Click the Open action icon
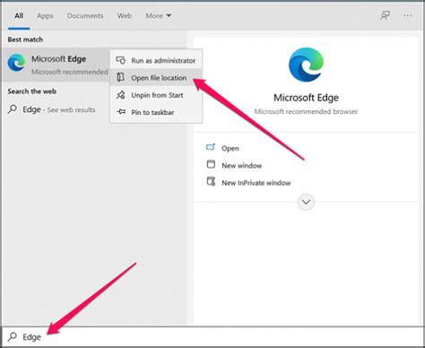The height and width of the screenshot is (348, 425). tap(211, 147)
